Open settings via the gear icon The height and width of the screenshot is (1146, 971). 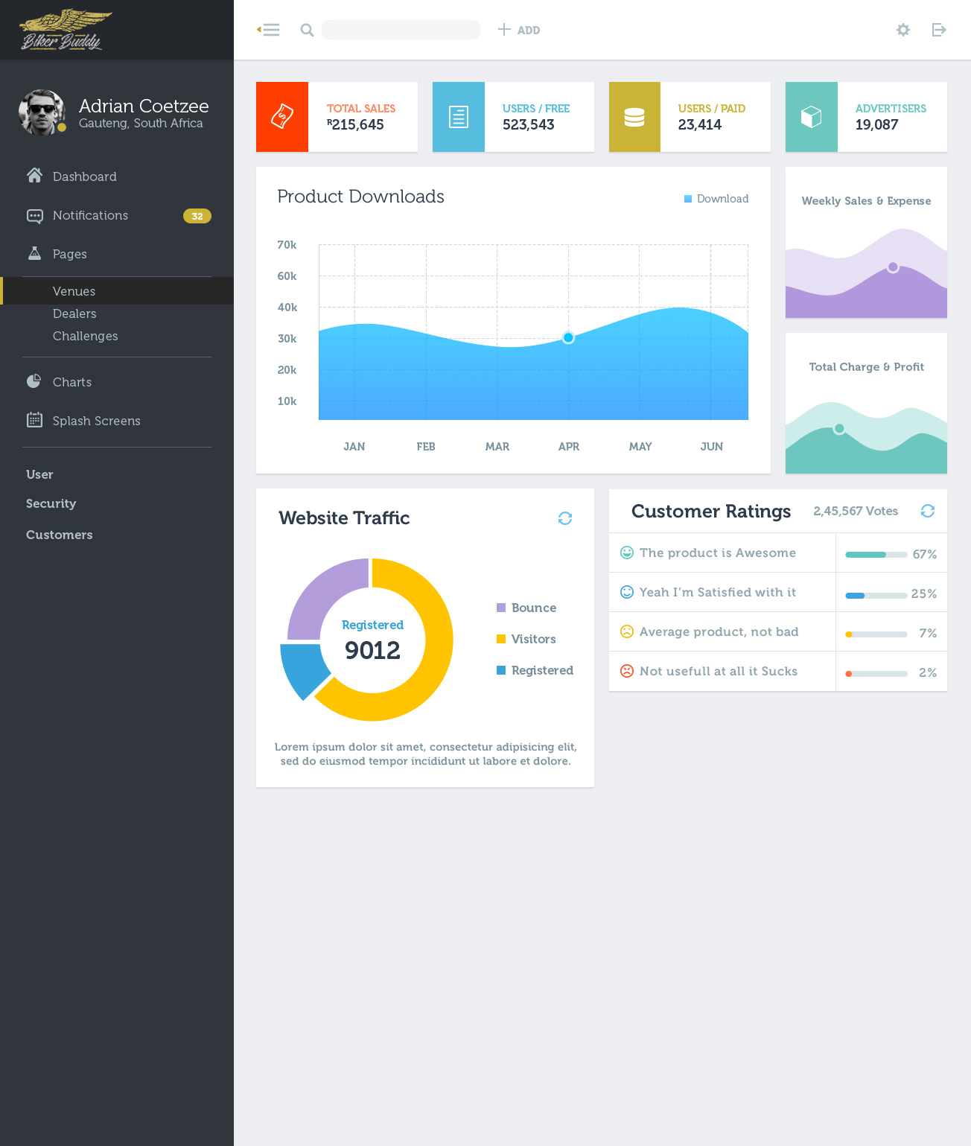[902, 30]
